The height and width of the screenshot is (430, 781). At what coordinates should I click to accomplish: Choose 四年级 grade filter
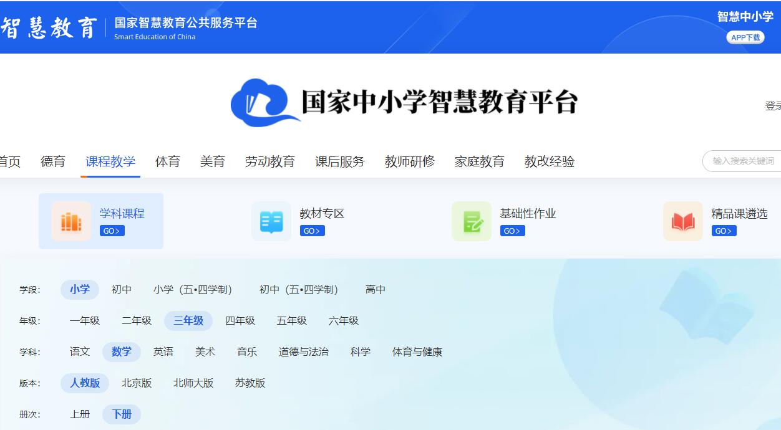(x=240, y=321)
